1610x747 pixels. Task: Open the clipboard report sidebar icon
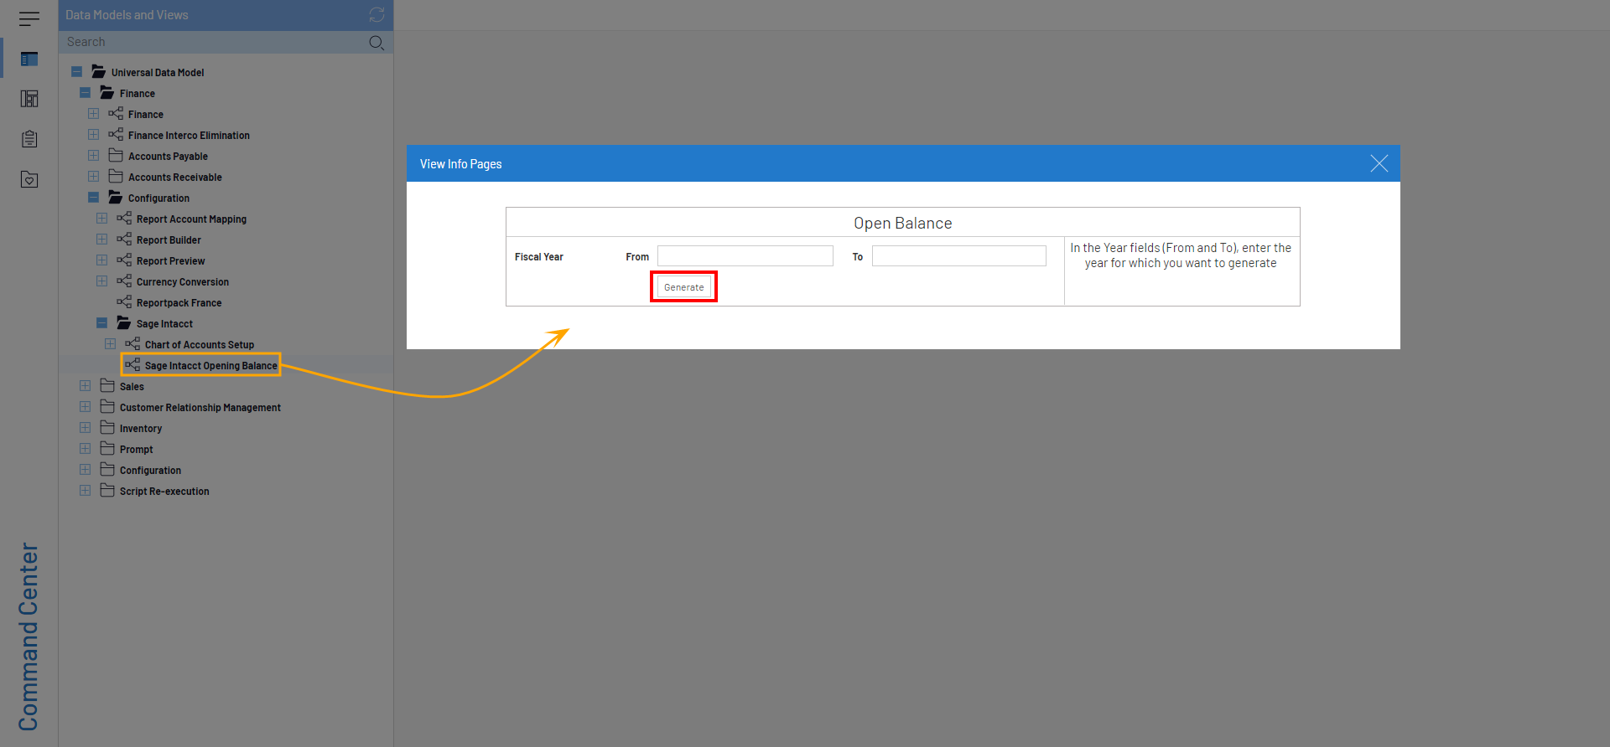29,139
